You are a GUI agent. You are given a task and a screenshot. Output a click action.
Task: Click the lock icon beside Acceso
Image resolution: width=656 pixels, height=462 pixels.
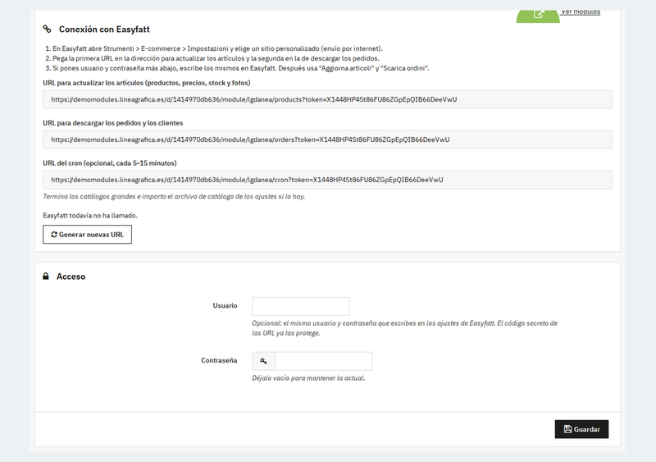click(46, 276)
